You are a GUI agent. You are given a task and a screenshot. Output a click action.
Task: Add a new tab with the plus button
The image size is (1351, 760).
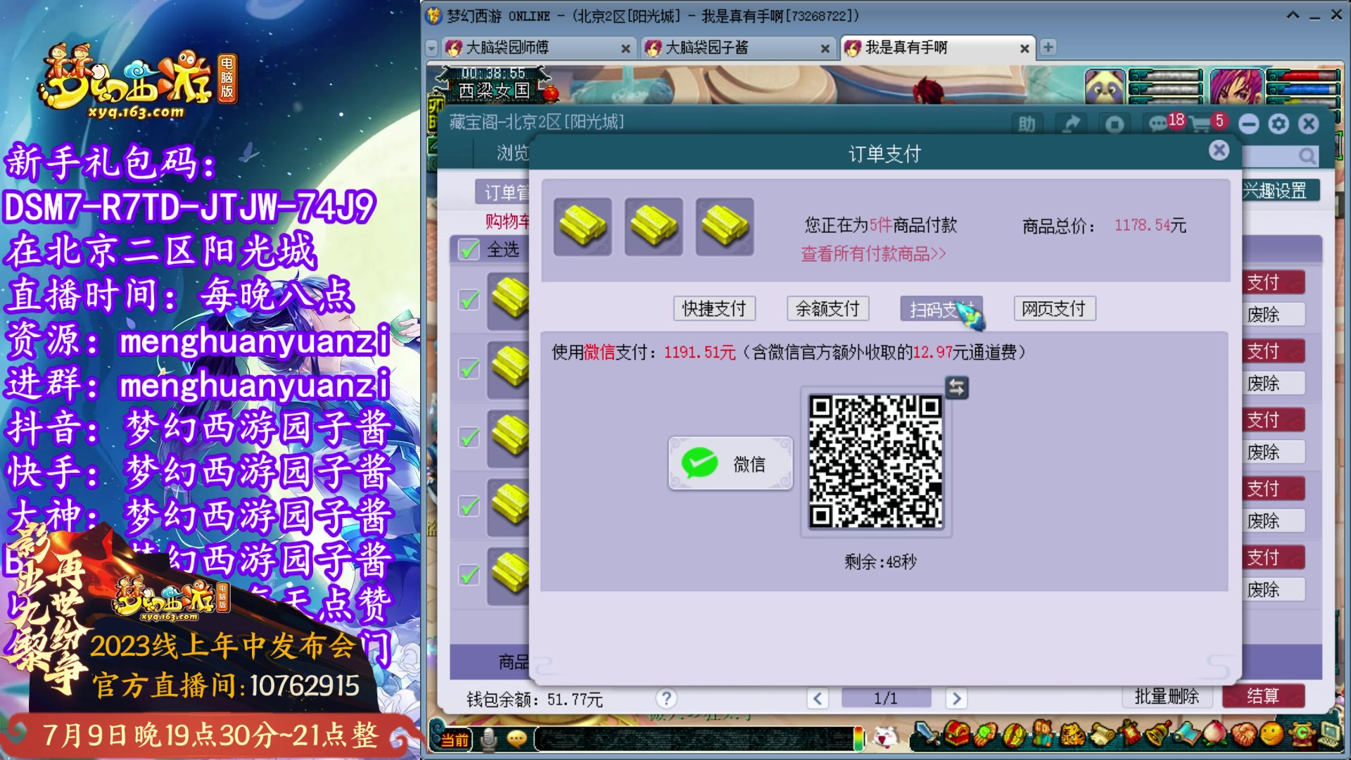coord(1048,47)
